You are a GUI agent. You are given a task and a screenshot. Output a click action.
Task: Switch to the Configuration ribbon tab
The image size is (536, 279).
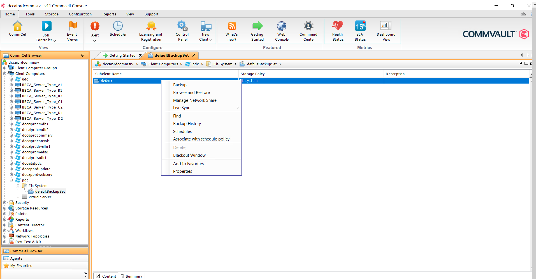pyautogui.click(x=80, y=14)
